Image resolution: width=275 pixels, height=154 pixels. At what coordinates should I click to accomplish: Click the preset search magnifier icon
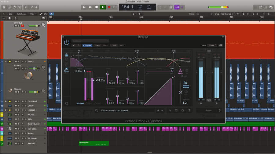pyautogui.click(x=97, y=110)
